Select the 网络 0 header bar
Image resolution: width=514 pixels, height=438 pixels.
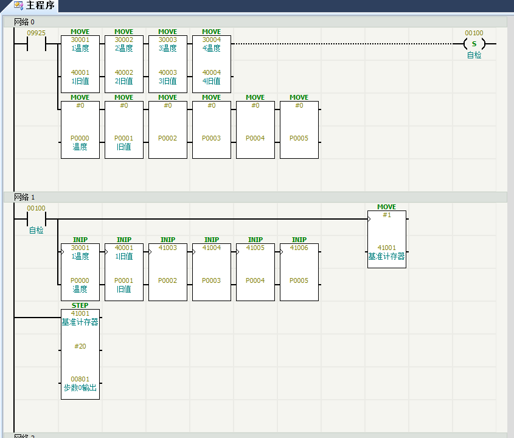tap(255, 22)
